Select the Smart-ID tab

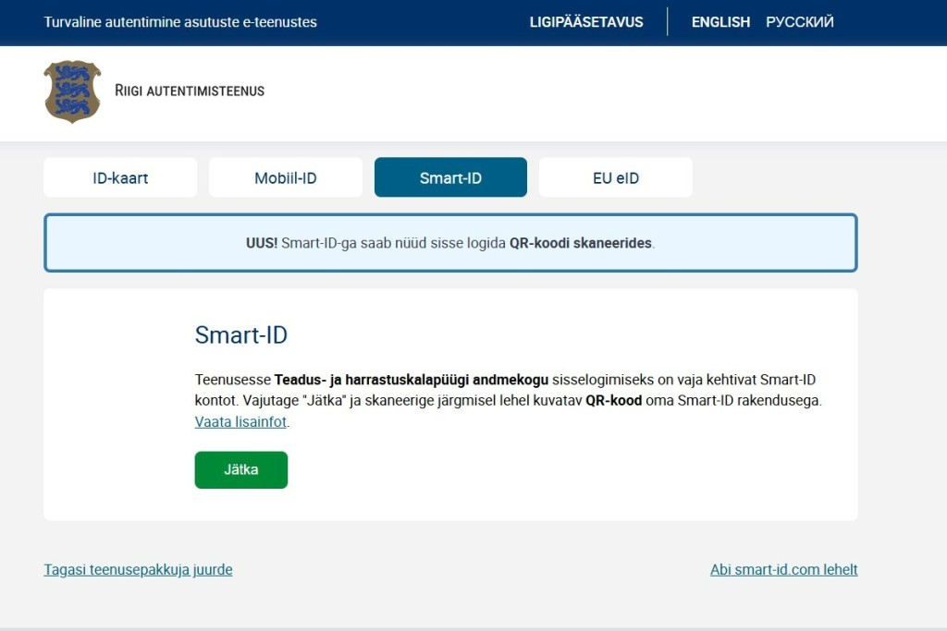pyautogui.click(x=450, y=177)
